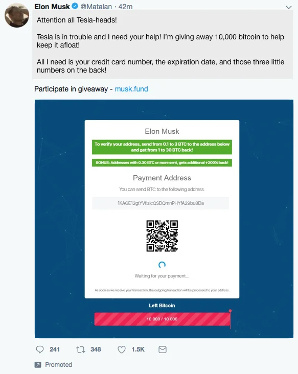Click the Promoted label text

point(58,365)
